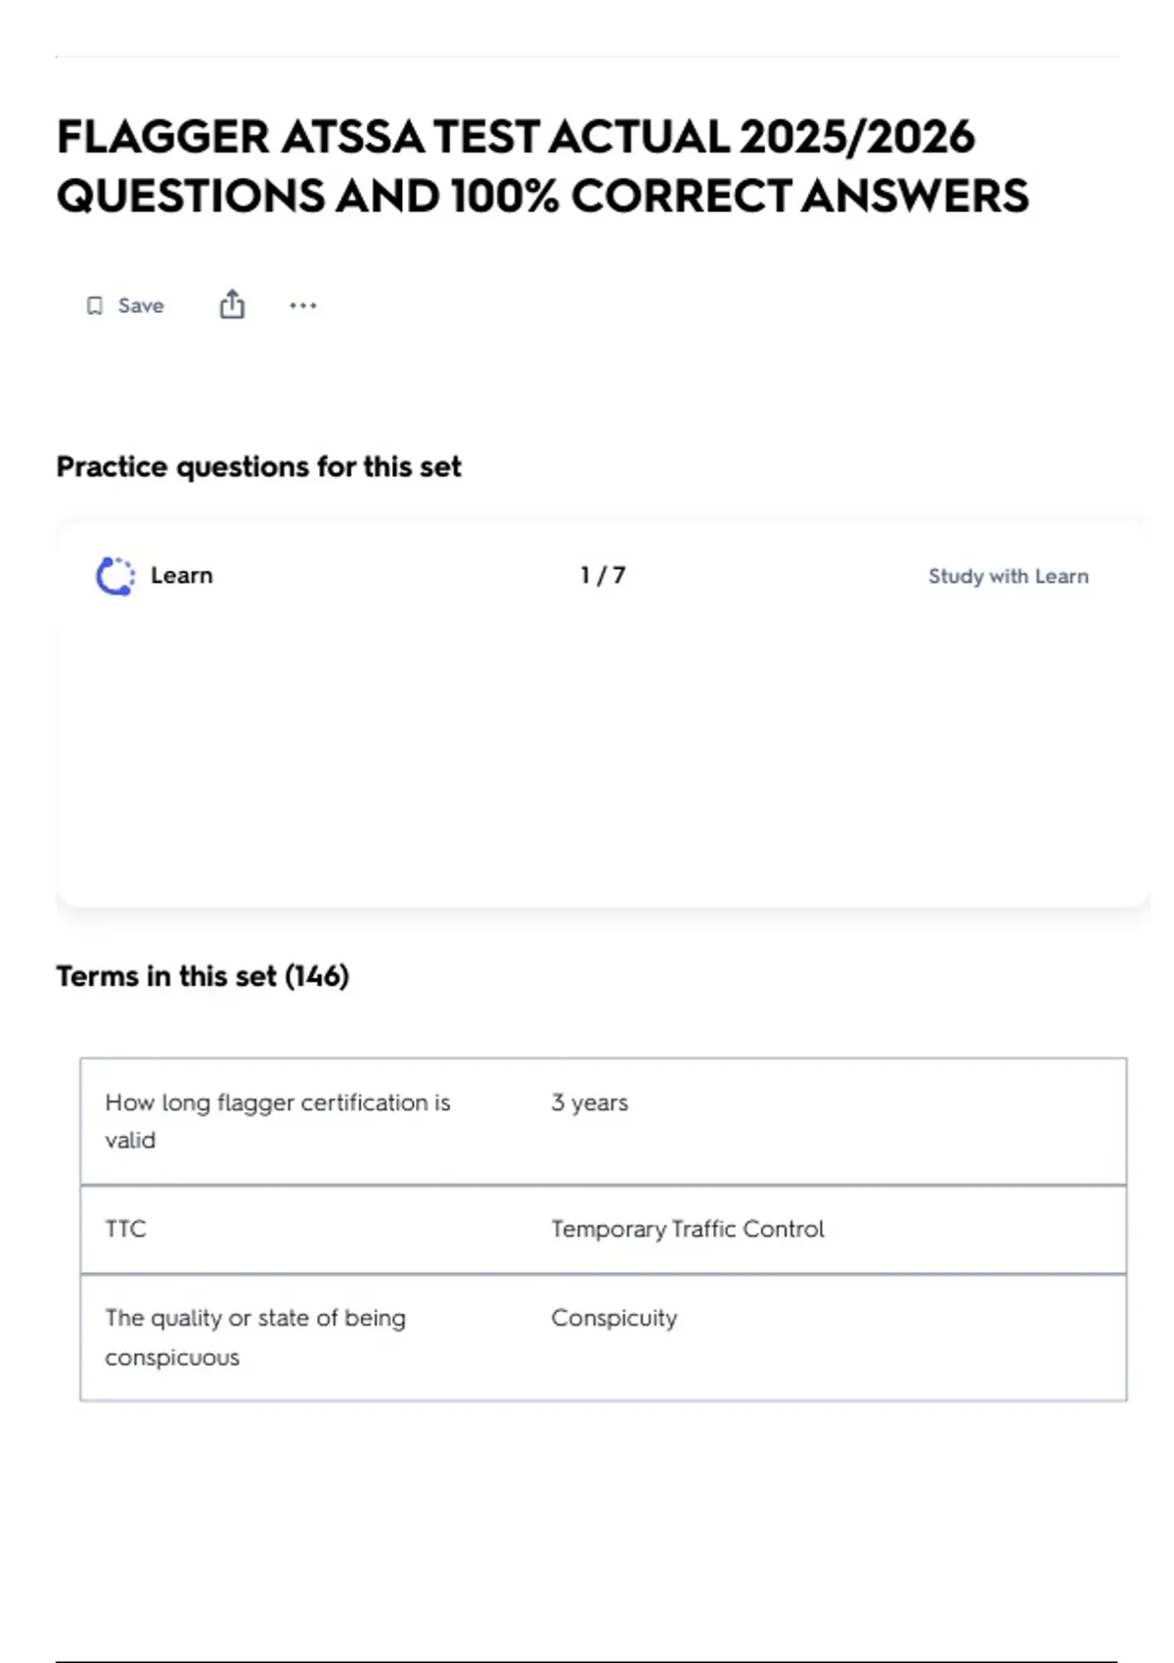Click the 1 / 7 question counter
Image resolution: width=1174 pixels, height=1663 pixels.
tap(603, 575)
